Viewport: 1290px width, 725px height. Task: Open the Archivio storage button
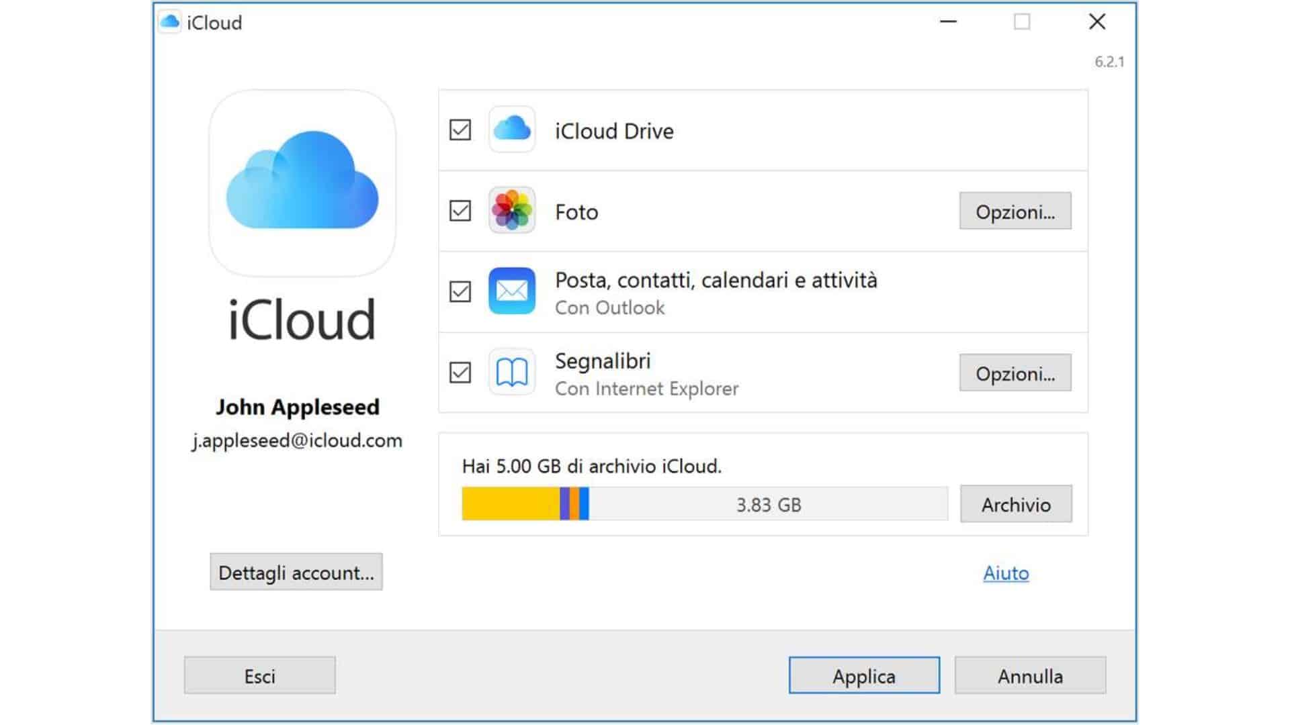pos(1016,504)
